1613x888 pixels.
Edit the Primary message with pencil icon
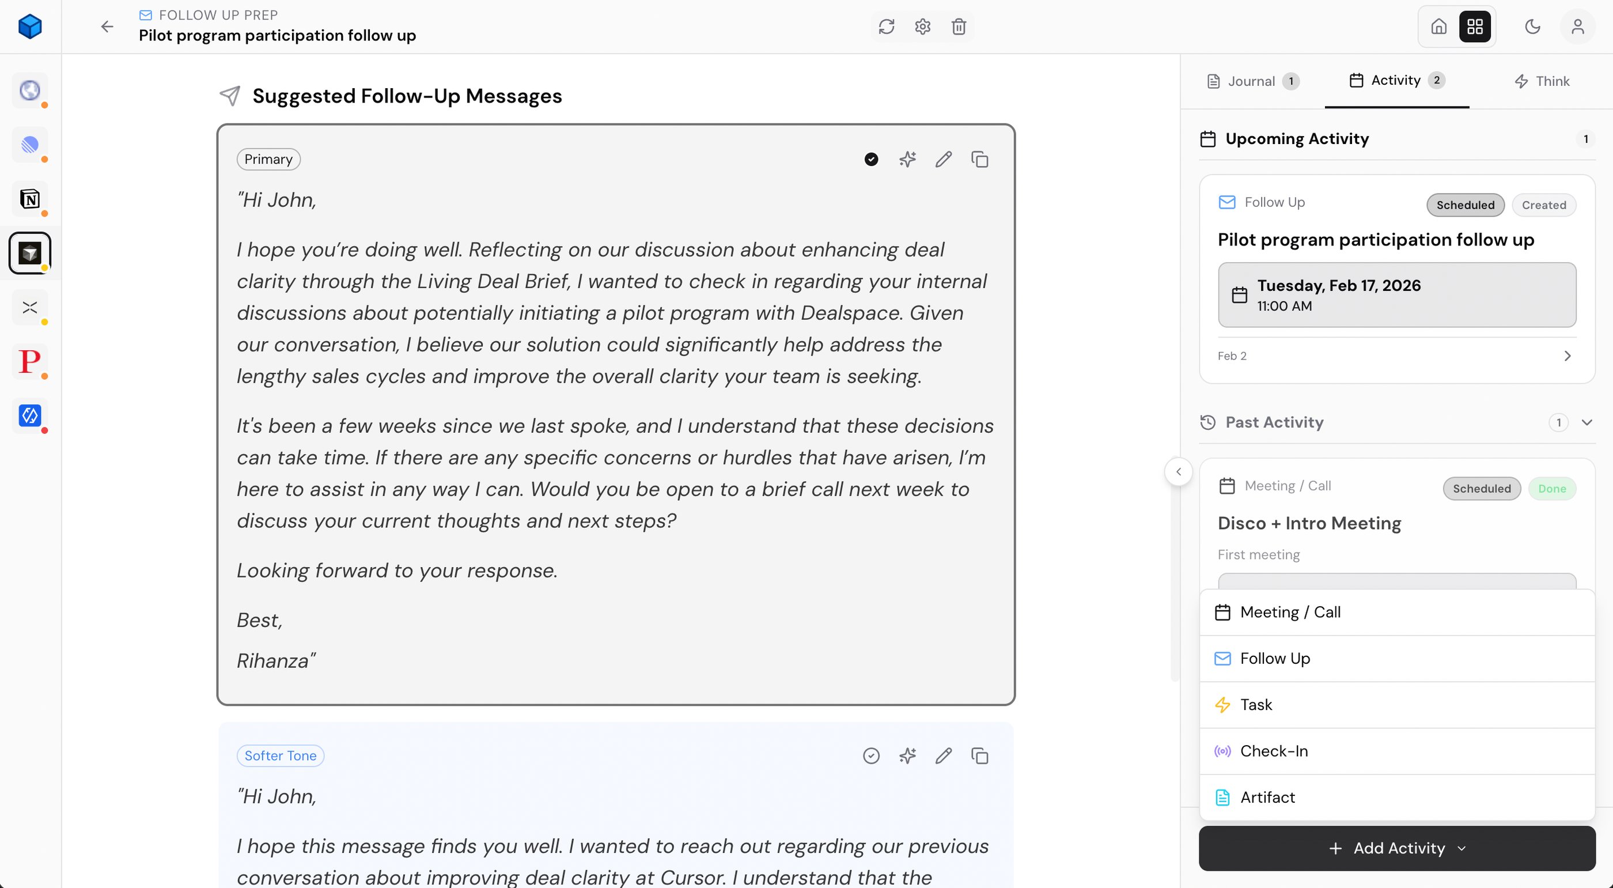944,159
